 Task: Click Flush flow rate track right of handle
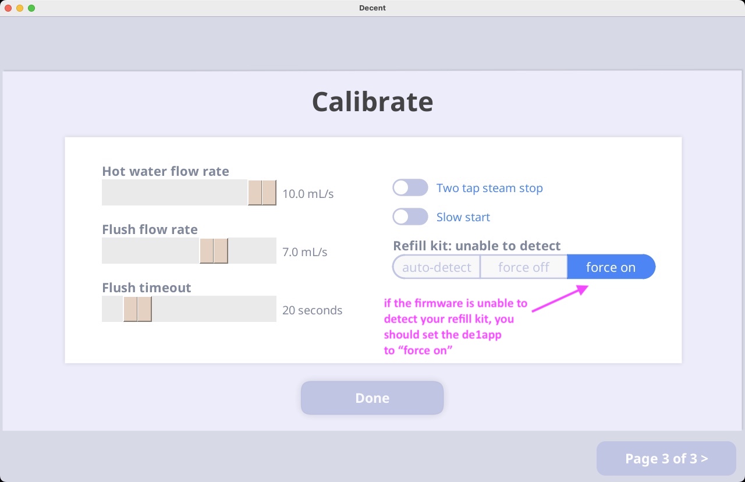[252, 251]
